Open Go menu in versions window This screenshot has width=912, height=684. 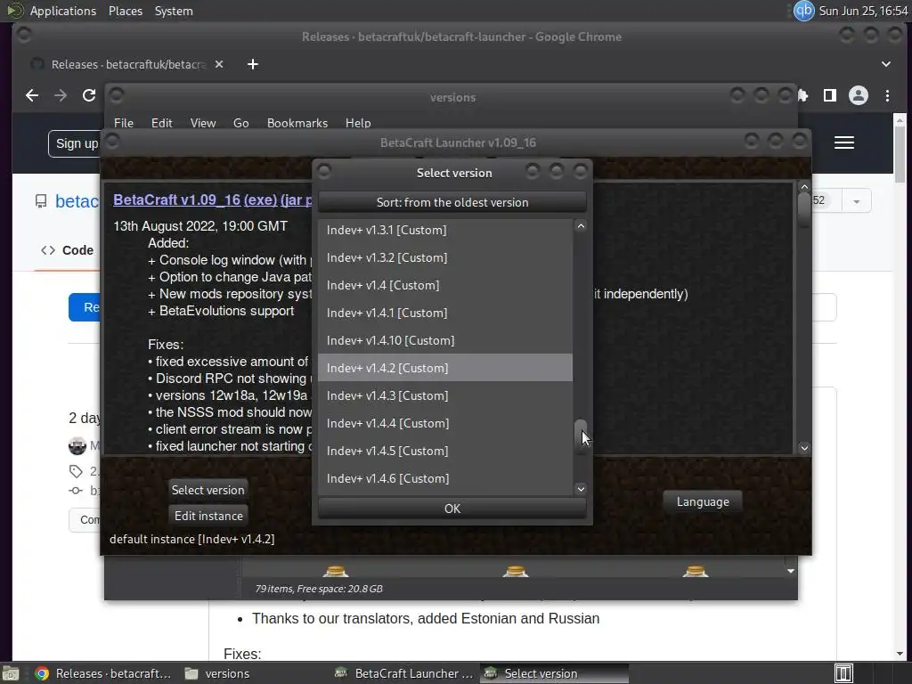(240, 123)
